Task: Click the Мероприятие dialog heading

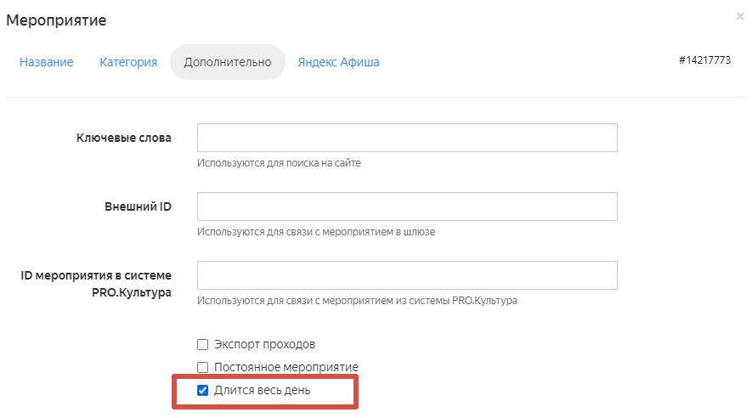Action: (x=57, y=20)
